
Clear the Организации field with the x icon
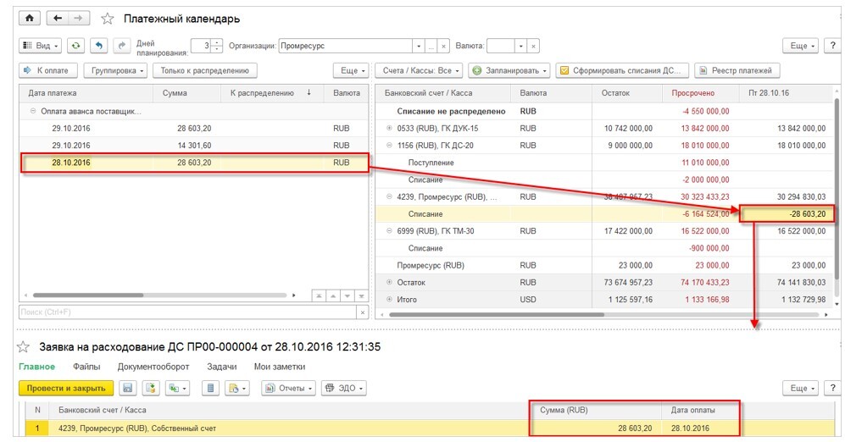pyautogui.click(x=443, y=47)
